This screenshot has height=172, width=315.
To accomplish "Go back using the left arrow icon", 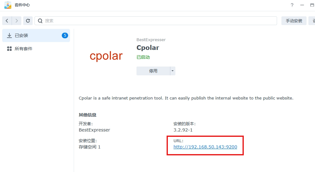I will [7, 21].
